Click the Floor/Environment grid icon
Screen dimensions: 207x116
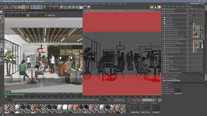coord(81,7)
